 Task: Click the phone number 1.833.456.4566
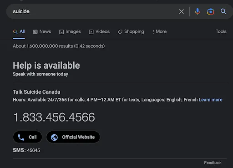54,117
